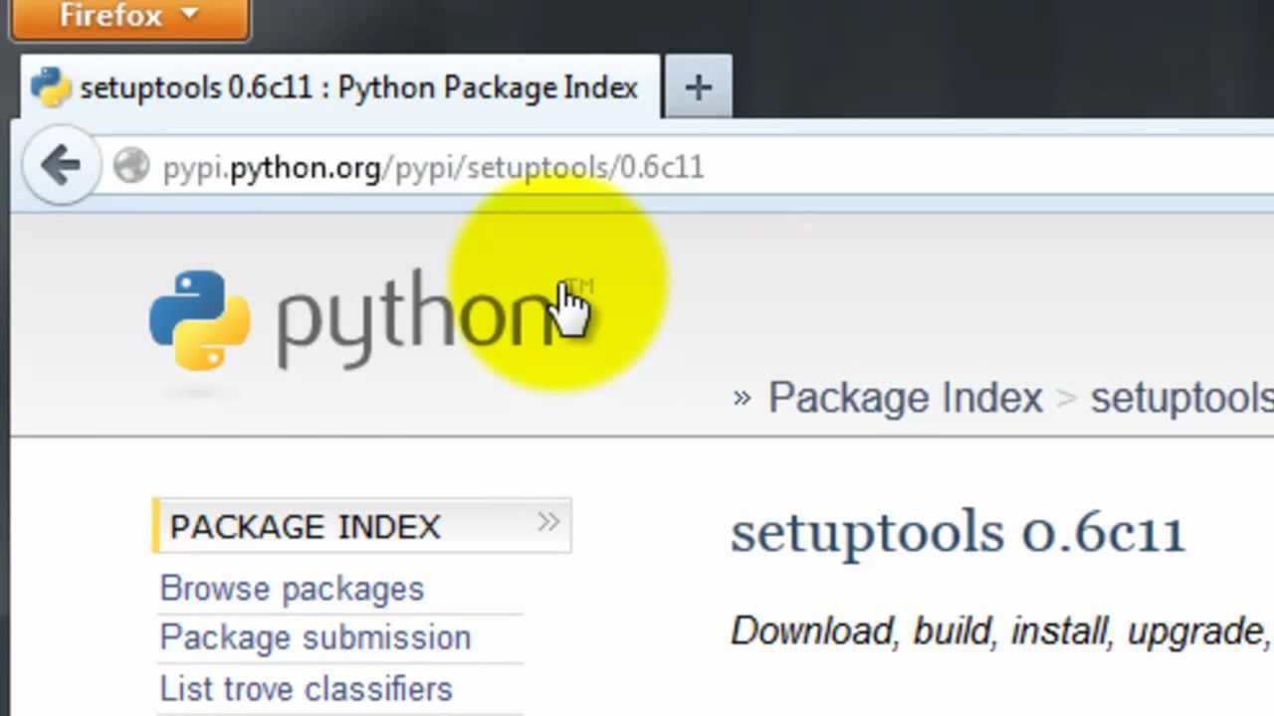Open a new tab with plus button

click(698, 88)
